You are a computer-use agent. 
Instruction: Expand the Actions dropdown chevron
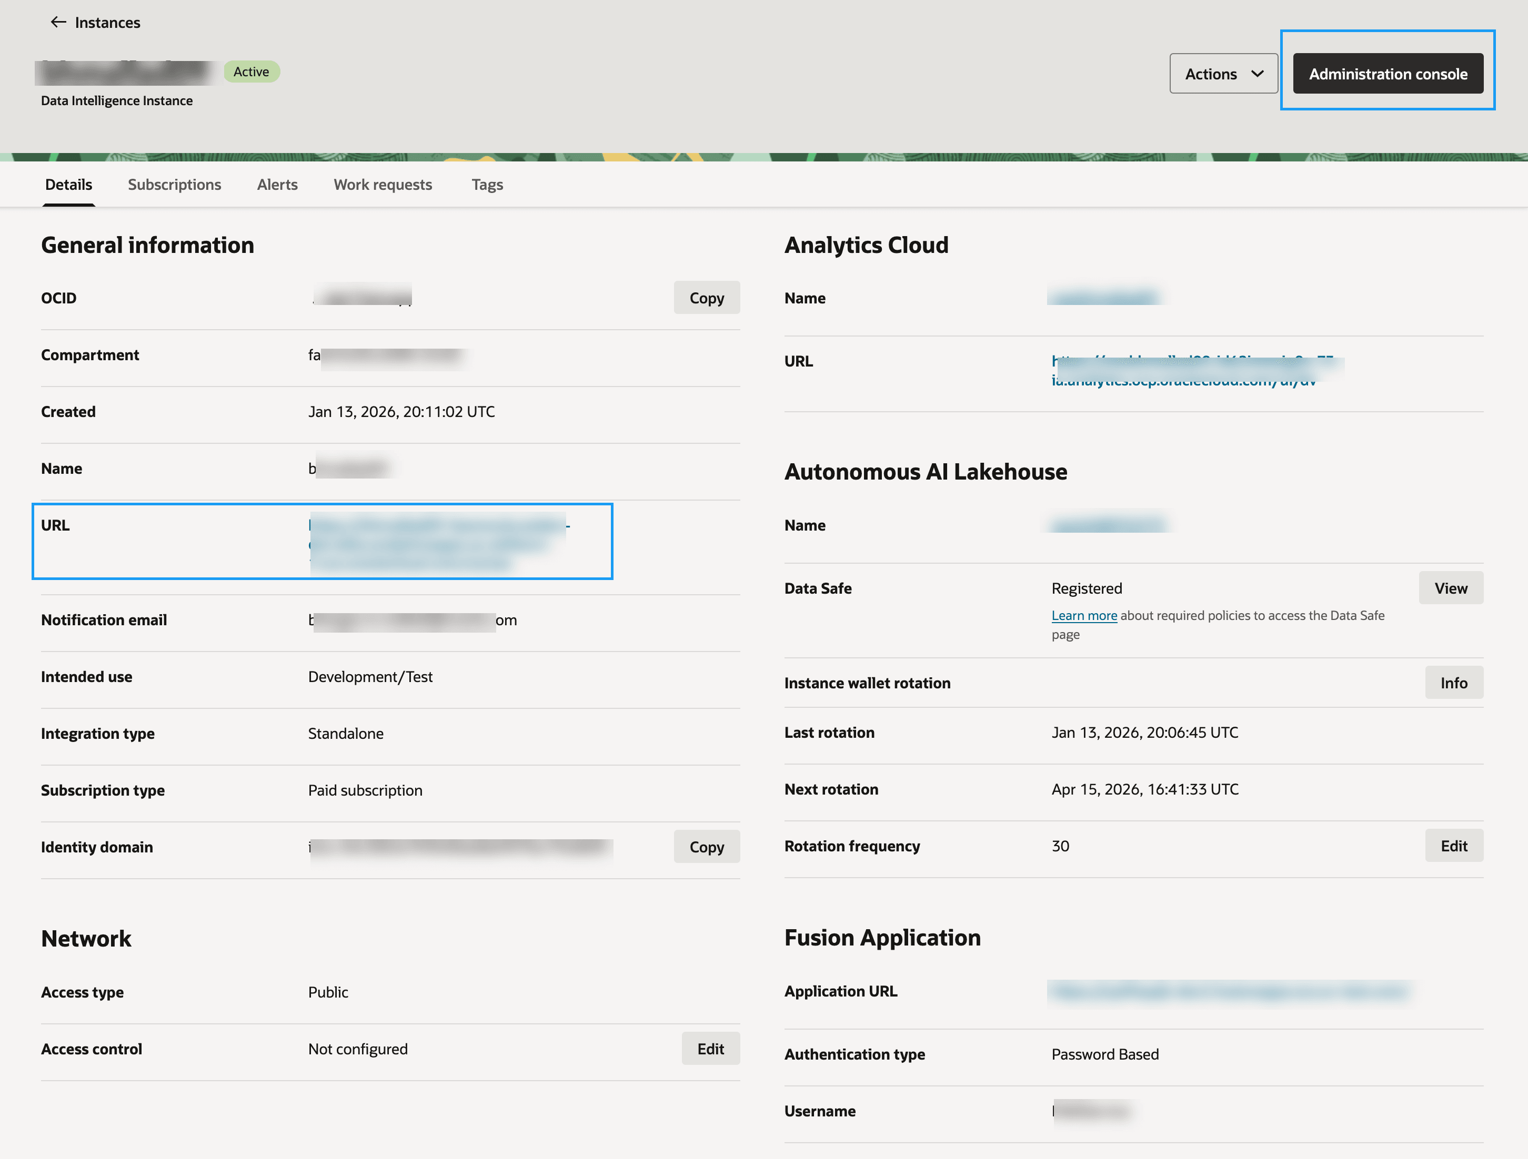point(1258,73)
